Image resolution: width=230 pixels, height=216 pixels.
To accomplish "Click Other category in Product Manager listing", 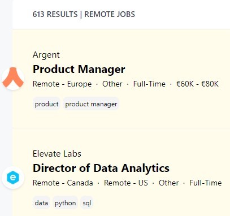I will click(x=112, y=84).
